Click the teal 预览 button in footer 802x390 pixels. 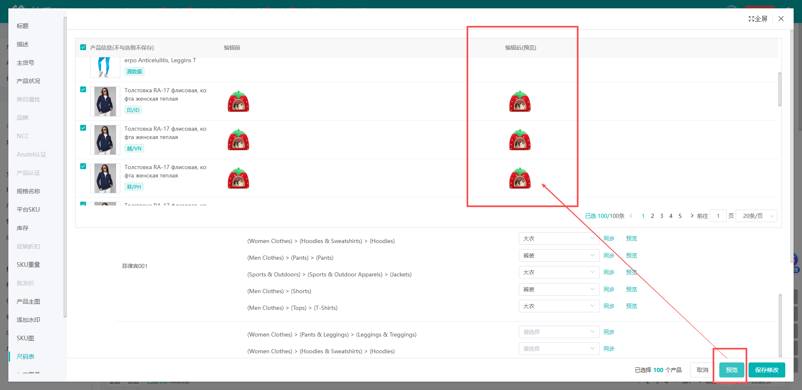coord(732,370)
